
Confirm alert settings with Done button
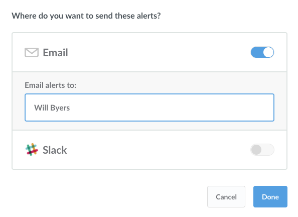pos(270,196)
